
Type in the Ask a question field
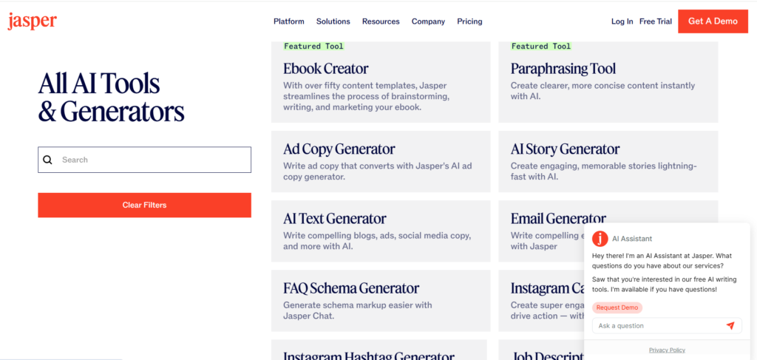(656, 326)
